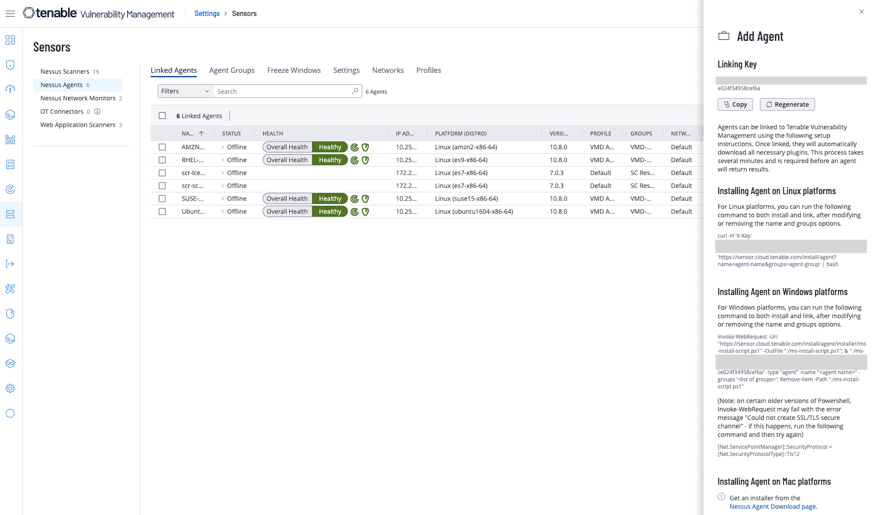Click the AMZN row green circular check icon
This screenshot has height=515, width=879.
point(354,147)
